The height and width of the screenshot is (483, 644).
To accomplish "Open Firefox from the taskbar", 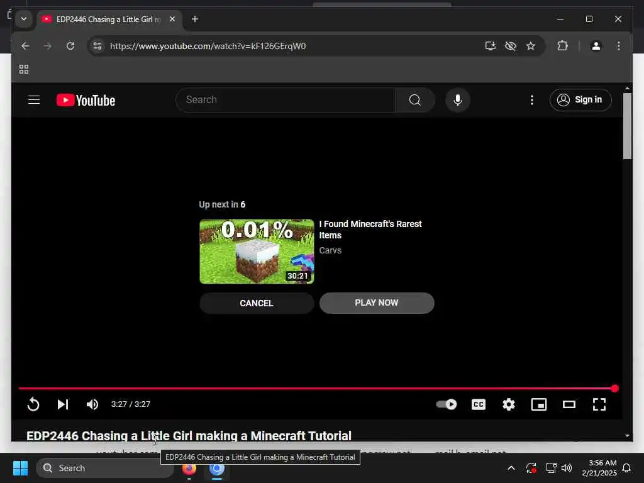I will click(189, 468).
